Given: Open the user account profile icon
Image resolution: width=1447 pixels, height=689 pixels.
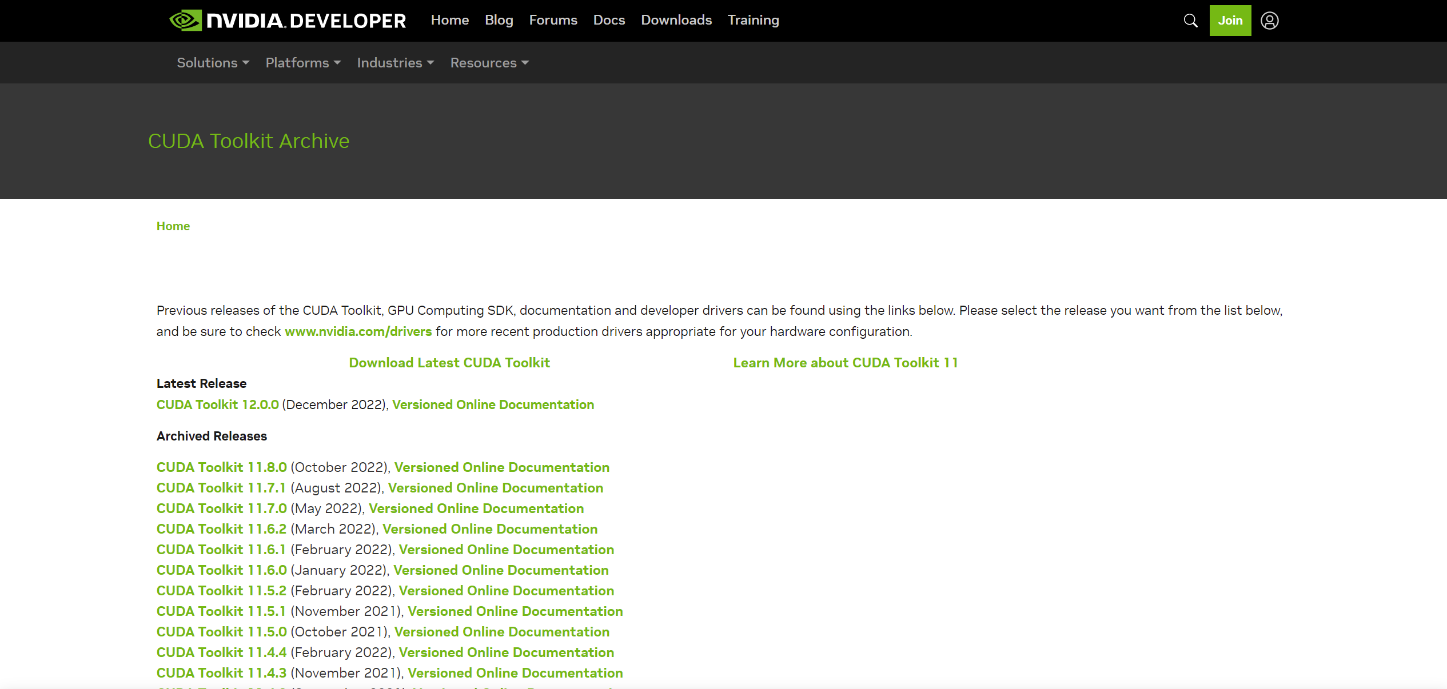Looking at the screenshot, I should pyautogui.click(x=1270, y=21).
